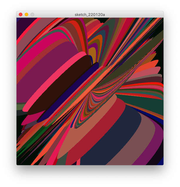Click the generative art canvas
The height and width of the screenshot is (187, 180).
90,91
